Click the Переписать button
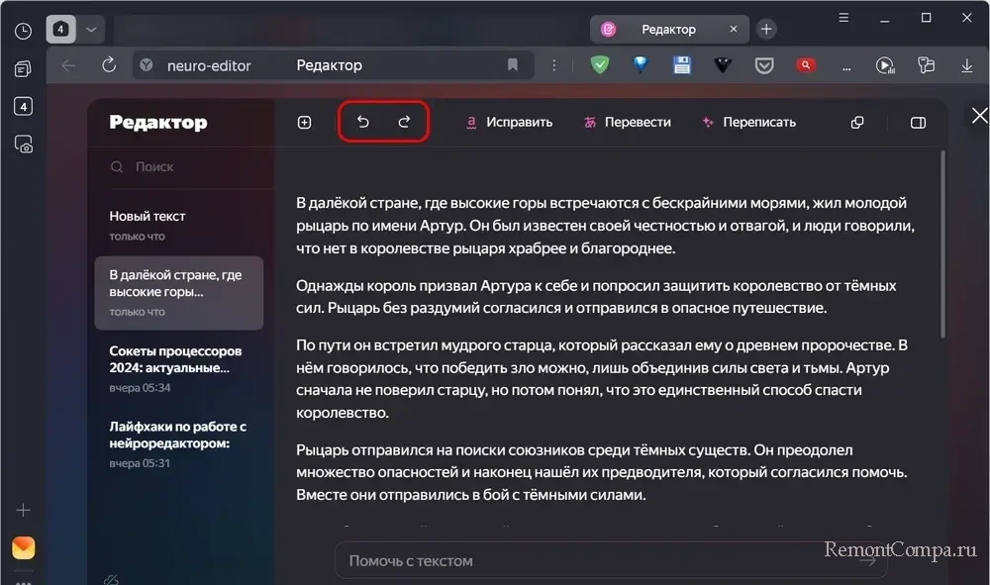 pos(747,123)
